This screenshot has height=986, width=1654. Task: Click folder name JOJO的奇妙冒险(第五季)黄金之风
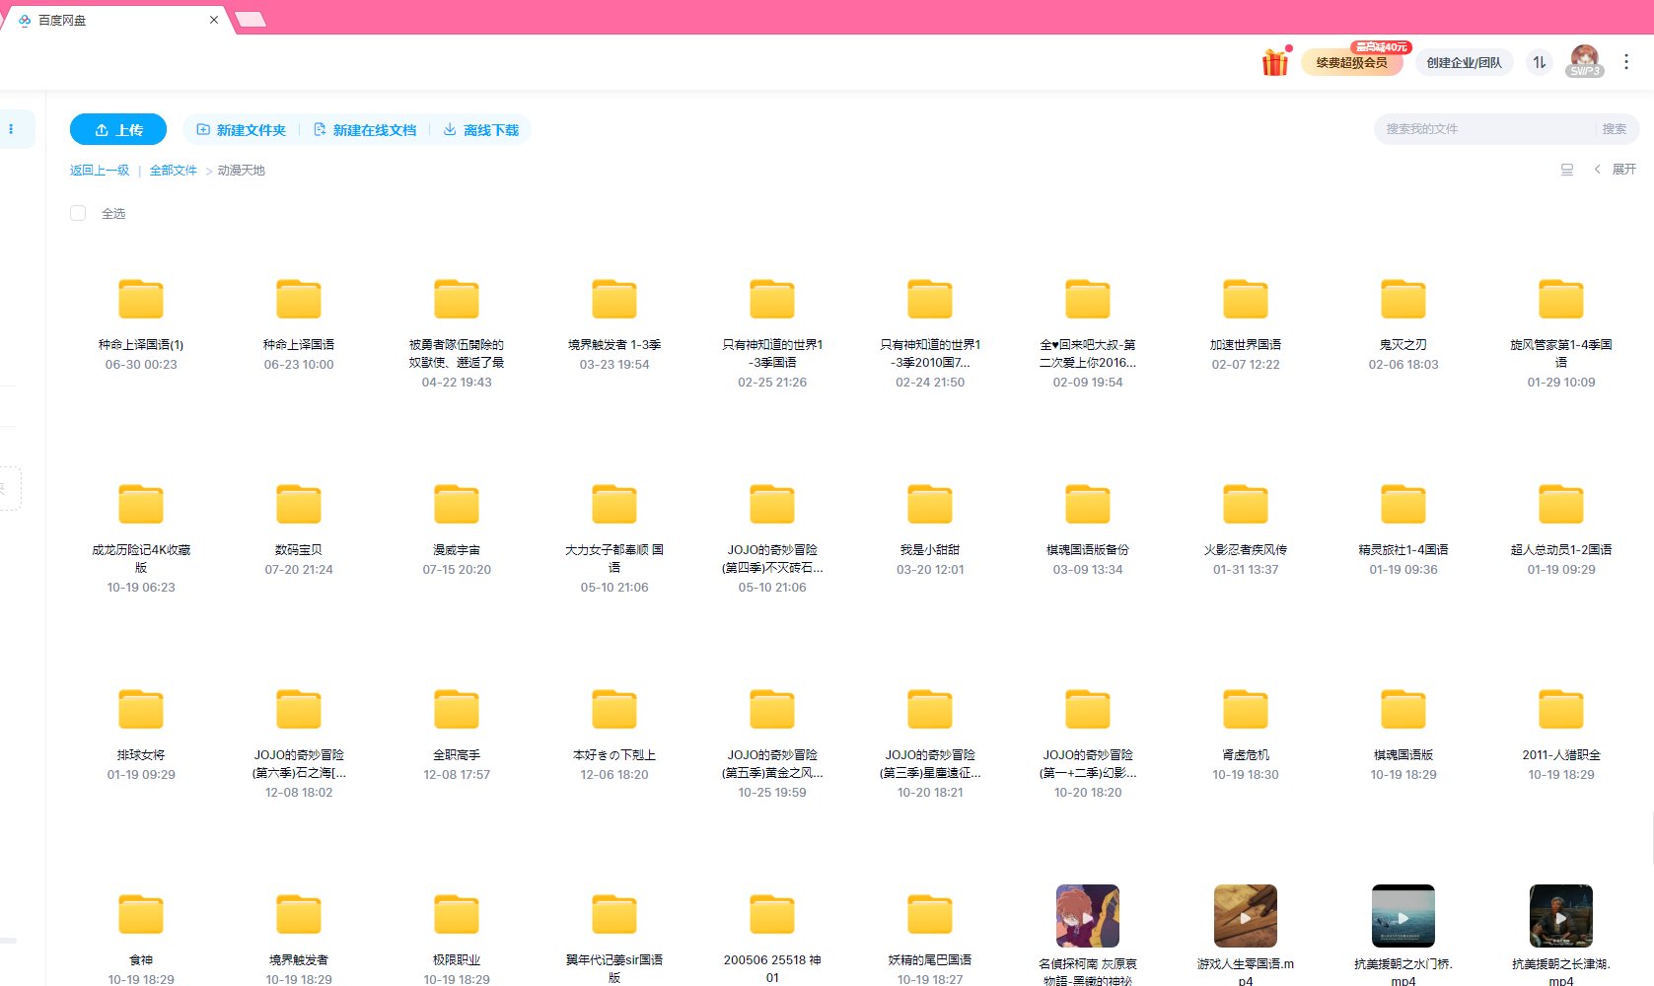pos(772,764)
